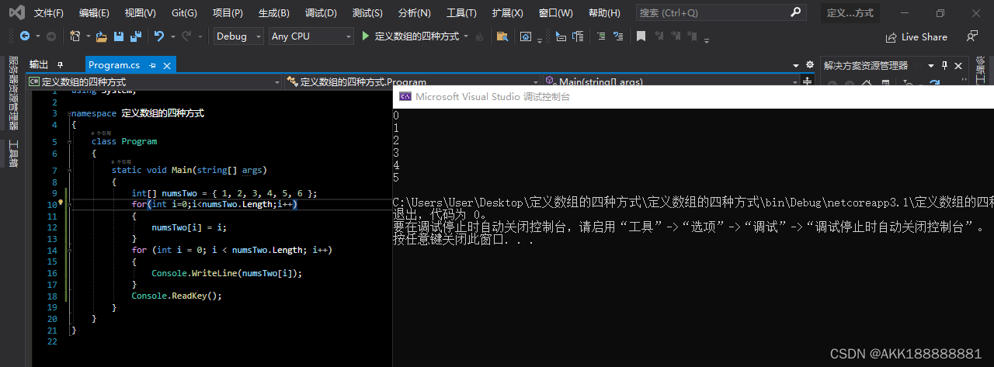The image size is (994, 367).
Task: Open the 服务器资源管理器 side tab
Action: click(13, 92)
